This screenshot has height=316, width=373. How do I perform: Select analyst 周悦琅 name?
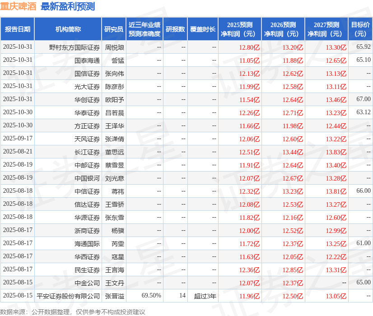click(x=114, y=47)
